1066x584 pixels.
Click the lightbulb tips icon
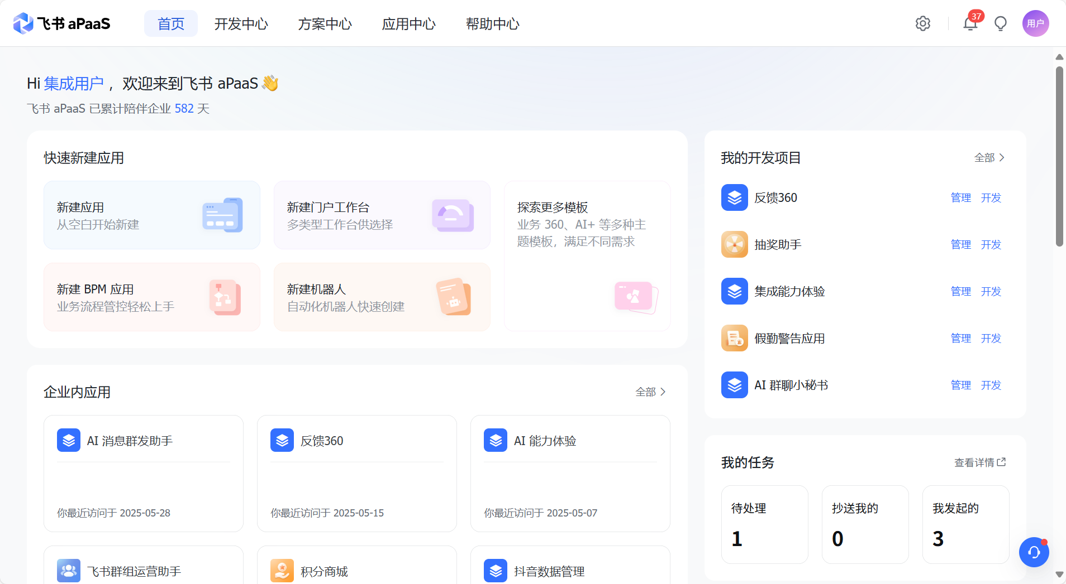[x=1000, y=23]
